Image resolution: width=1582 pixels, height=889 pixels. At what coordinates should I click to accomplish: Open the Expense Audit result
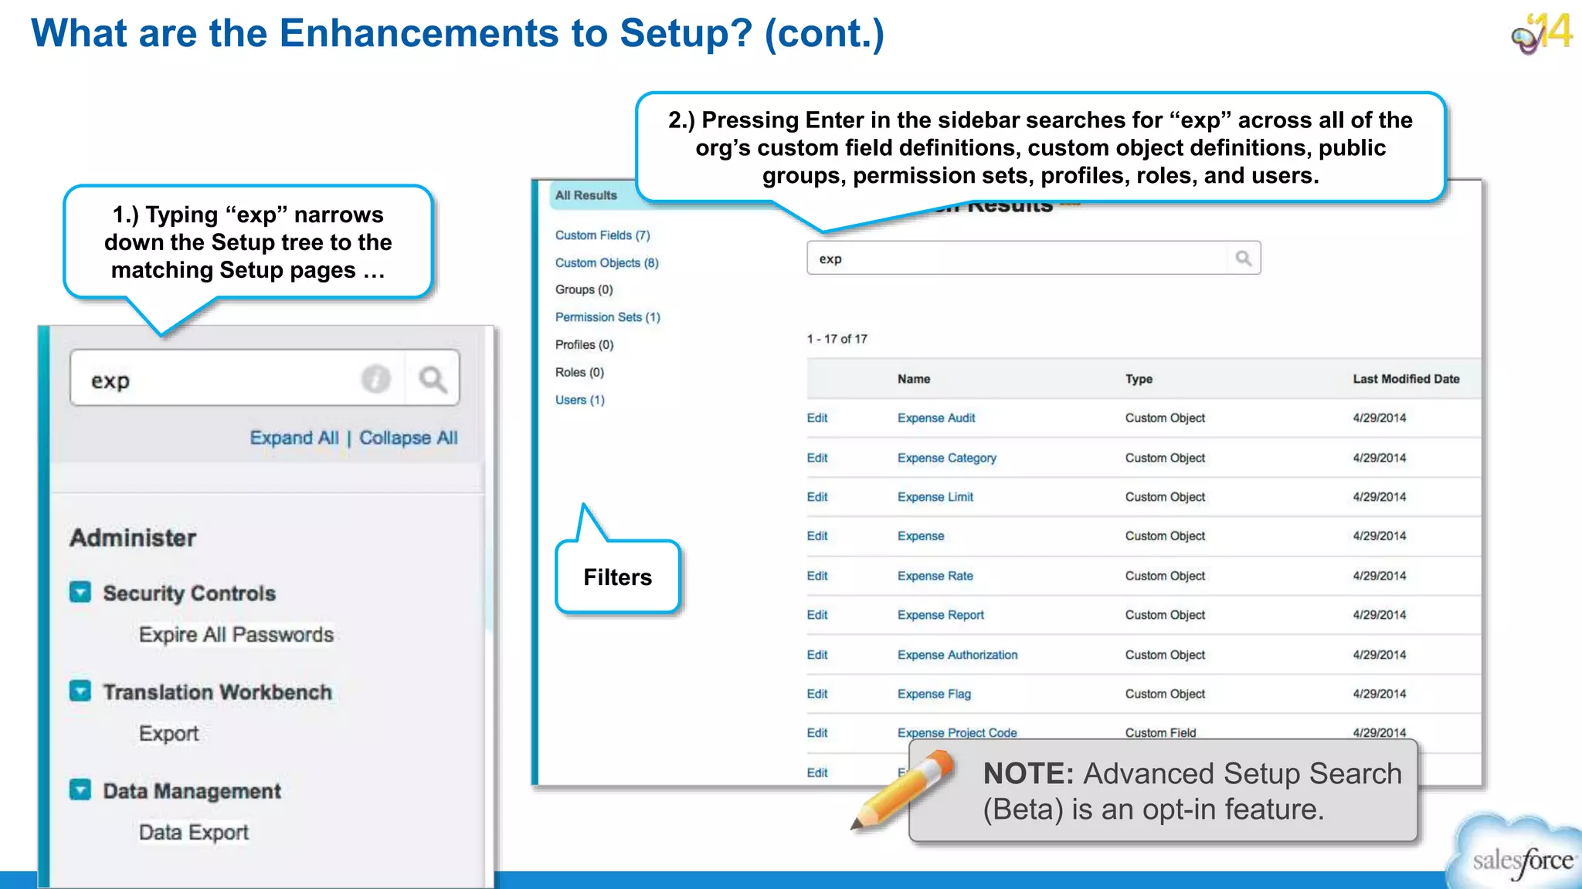pyautogui.click(x=936, y=418)
